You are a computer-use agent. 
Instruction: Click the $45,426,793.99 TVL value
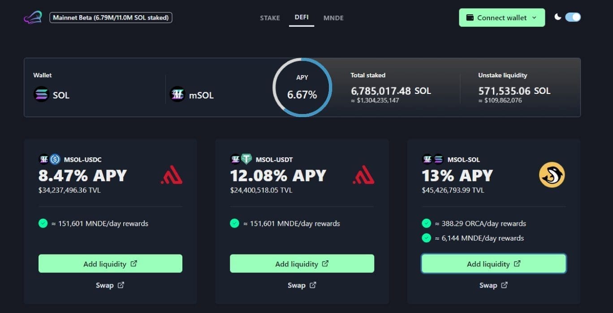click(x=453, y=190)
